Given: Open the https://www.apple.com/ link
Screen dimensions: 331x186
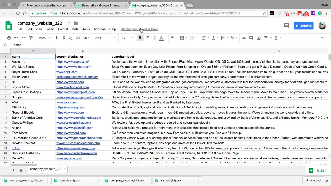Looking at the screenshot, I should 73,62.
